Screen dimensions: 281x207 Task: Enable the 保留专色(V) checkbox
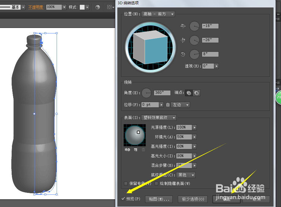click(x=126, y=183)
